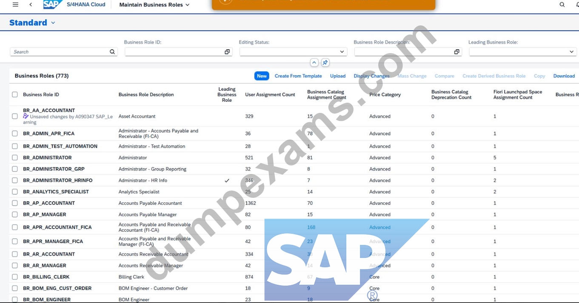Collapse the filter header with arrow button
Image resolution: width=579 pixels, height=303 pixels.
pos(314,63)
